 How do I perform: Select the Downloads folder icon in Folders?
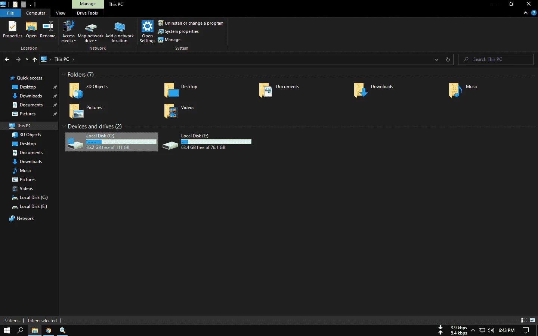(361, 90)
